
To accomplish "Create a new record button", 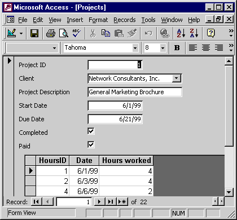I will pos(122,202).
